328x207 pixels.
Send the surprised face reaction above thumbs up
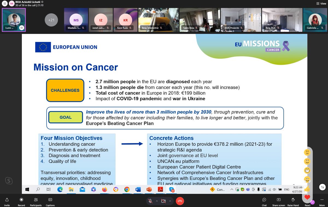click(307, 179)
